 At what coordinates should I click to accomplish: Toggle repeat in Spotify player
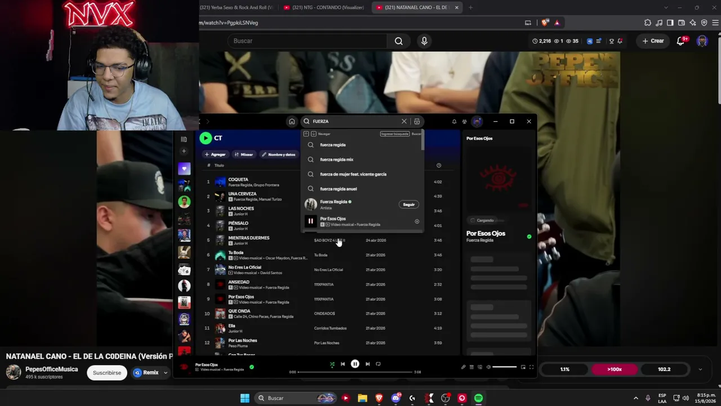tap(379, 364)
